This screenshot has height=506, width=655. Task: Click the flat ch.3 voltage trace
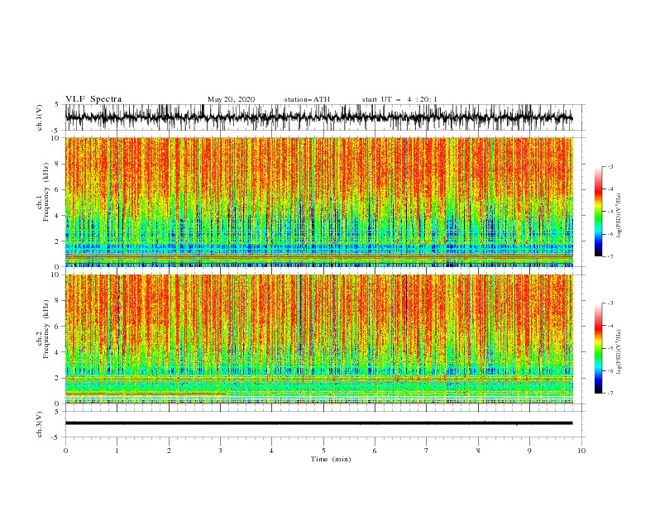[318, 423]
